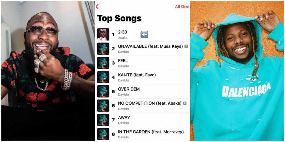Select the OVER DEM song row

tap(143, 92)
